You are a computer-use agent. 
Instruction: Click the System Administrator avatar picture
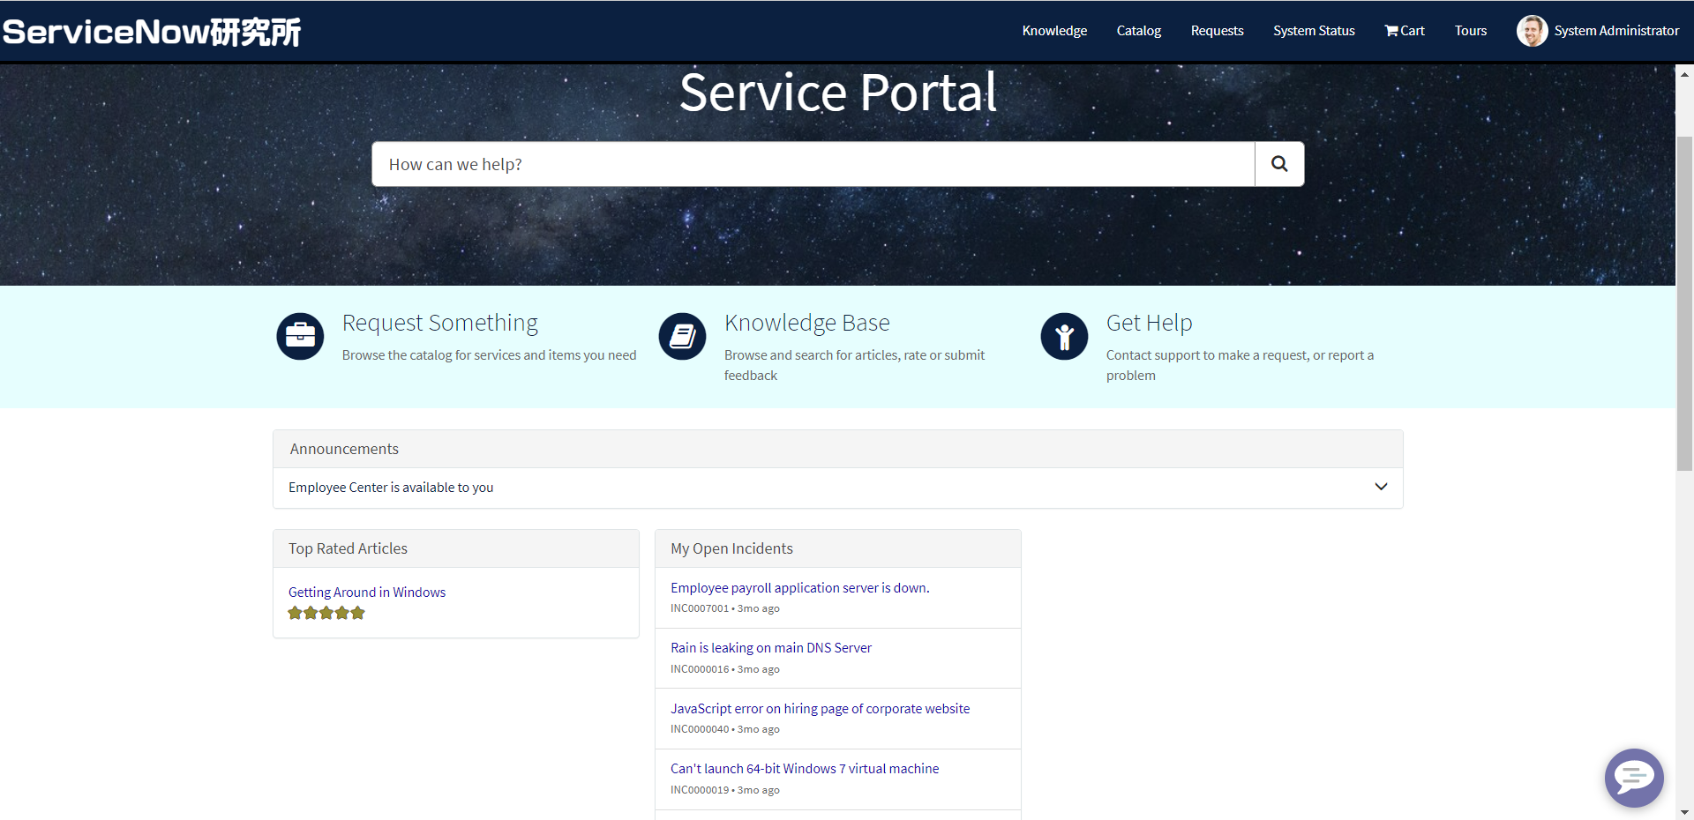pyautogui.click(x=1533, y=30)
